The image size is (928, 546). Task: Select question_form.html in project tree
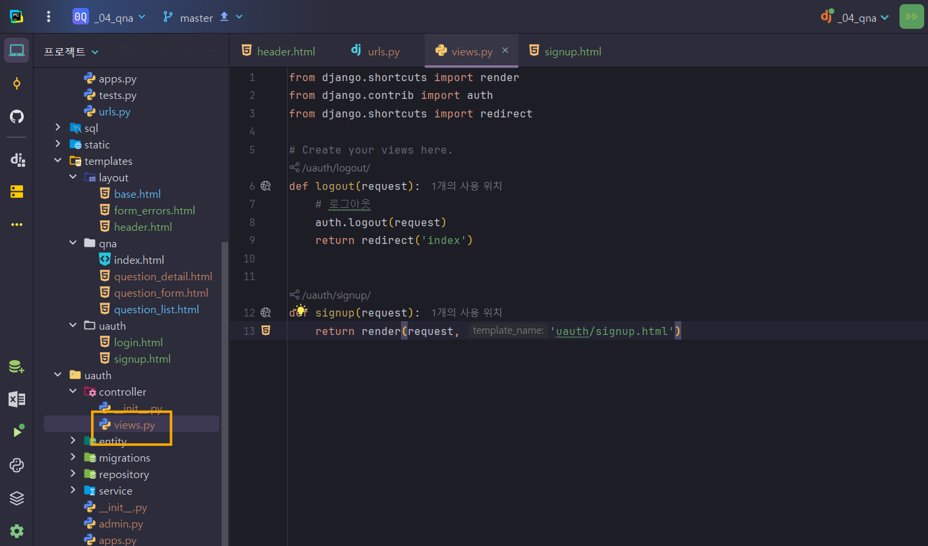tap(161, 293)
